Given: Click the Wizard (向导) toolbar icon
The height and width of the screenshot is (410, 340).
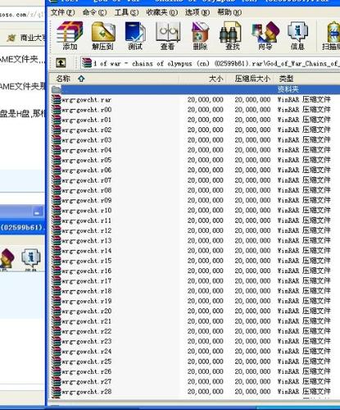Looking at the screenshot, I should tap(265, 36).
